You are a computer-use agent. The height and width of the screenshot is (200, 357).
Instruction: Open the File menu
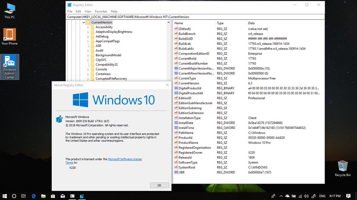[70, 11]
